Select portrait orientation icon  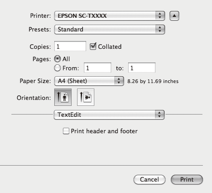63,97
